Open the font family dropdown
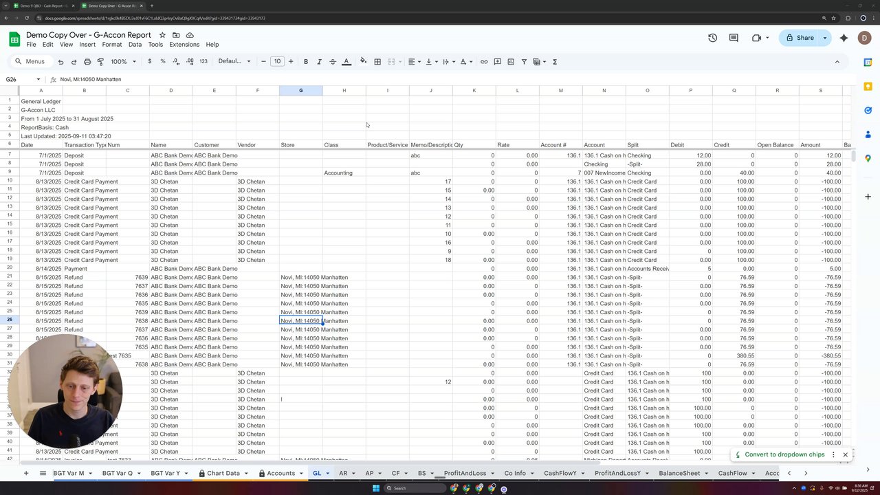This screenshot has width=880, height=495. pos(234,62)
